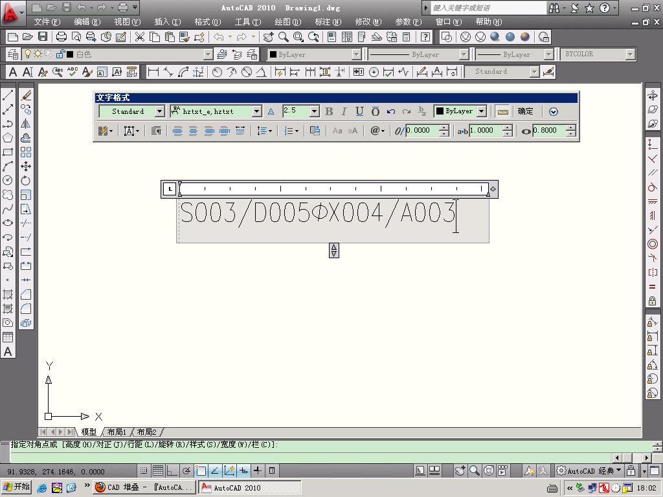Toggle Polar tracking in status bar
Viewport: 663px width, 497px height.
click(x=186, y=470)
